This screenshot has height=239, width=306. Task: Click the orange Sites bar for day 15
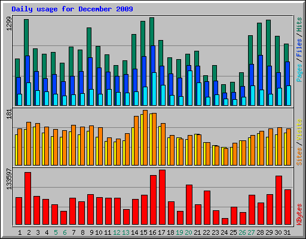point(145,137)
